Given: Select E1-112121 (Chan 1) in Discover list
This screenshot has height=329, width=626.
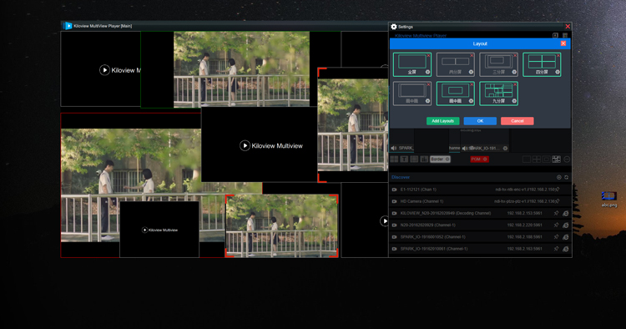Looking at the screenshot, I should coord(480,190).
